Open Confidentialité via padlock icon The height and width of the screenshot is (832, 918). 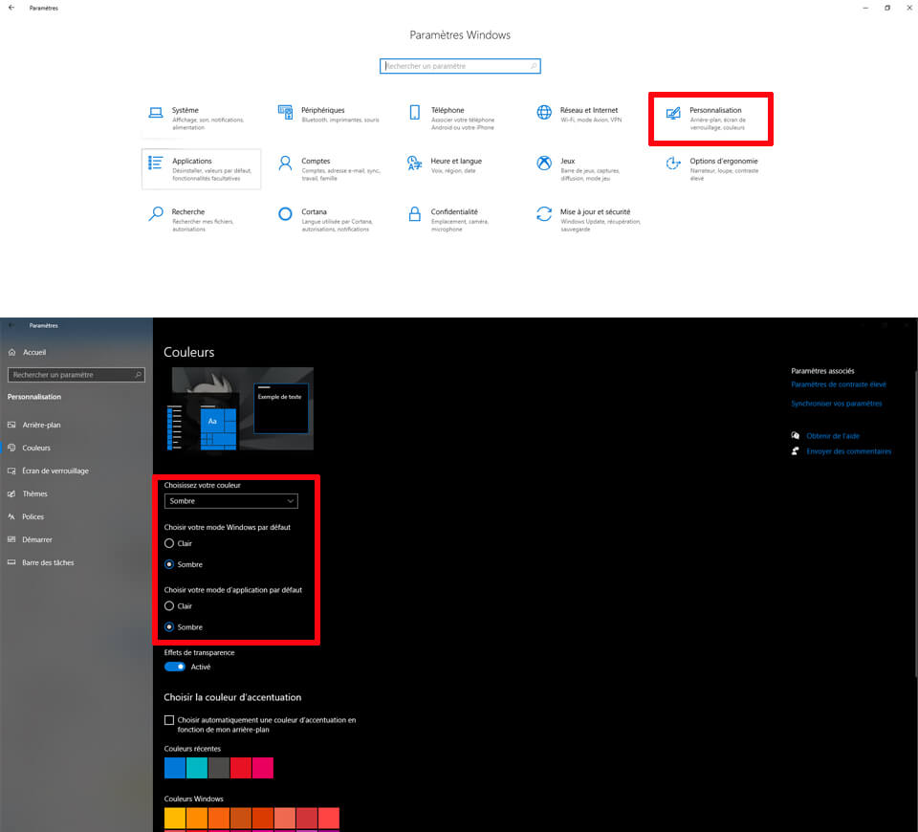(414, 213)
